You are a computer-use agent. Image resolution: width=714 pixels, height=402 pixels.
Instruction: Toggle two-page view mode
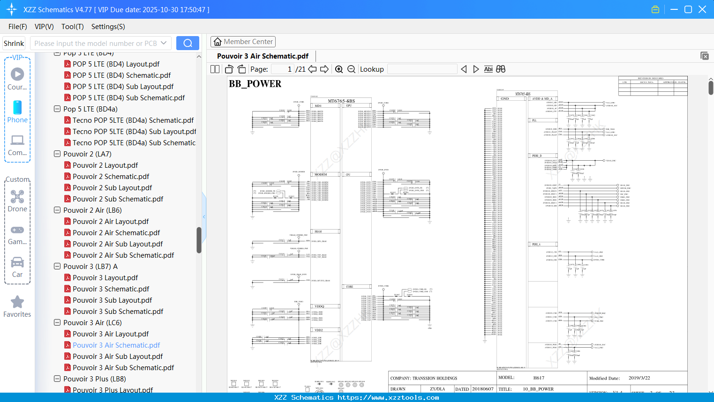pos(214,69)
